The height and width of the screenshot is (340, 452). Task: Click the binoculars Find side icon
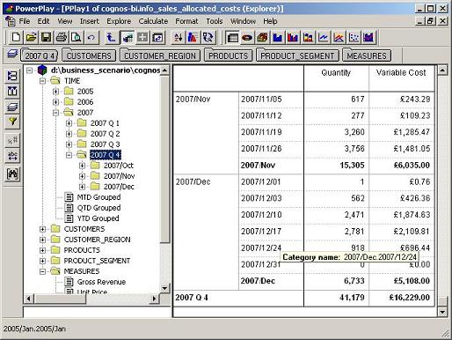click(x=12, y=174)
